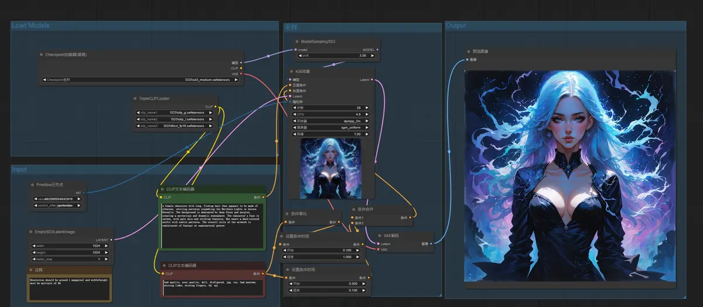Click the CLIP output socket on TripleCLIPLoader

point(216,107)
